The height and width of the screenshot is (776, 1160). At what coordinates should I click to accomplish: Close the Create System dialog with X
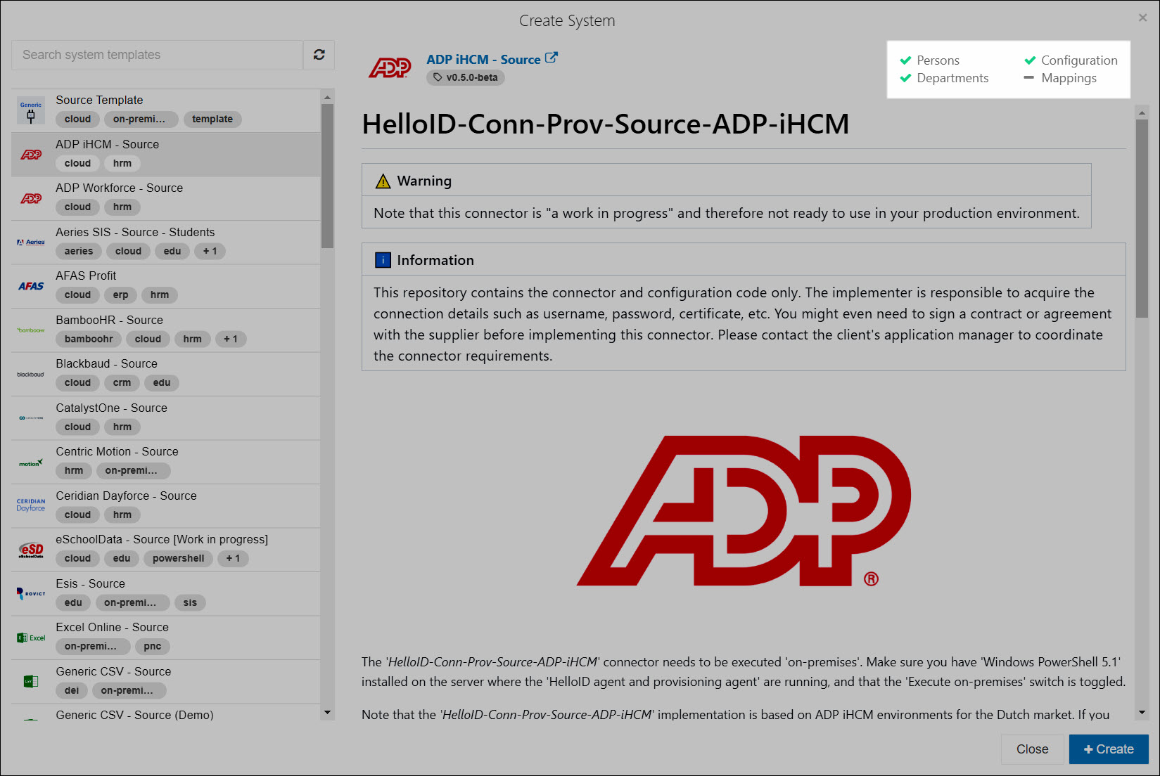(1142, 18)
